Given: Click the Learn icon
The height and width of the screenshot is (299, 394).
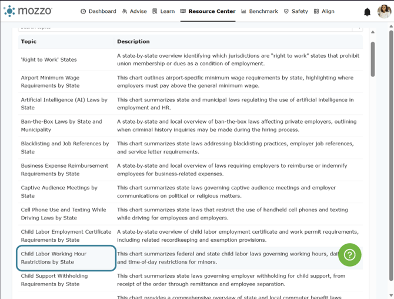Looking at the screenshot, I should coord(155,11).
